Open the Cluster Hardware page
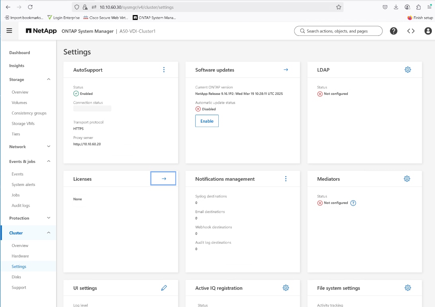 coord(20,256)
